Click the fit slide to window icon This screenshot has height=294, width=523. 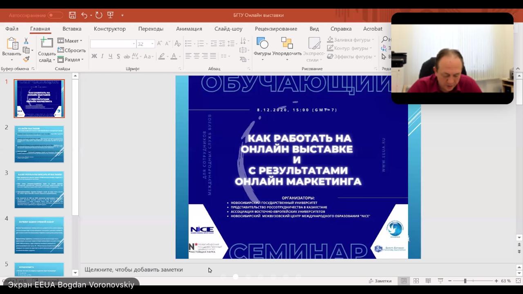pos(517,281)
